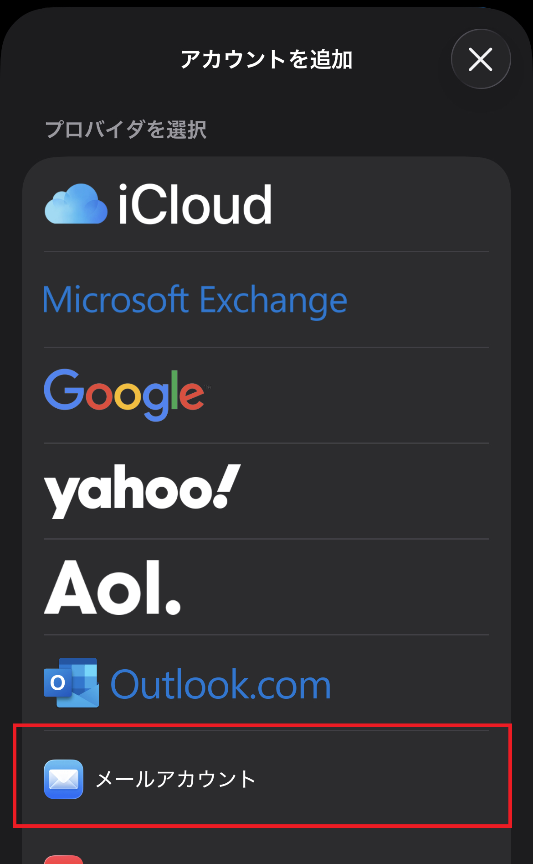Select the メールアカウント label
The width and height of the screenshot is (533, 864).
pos(176,779)
